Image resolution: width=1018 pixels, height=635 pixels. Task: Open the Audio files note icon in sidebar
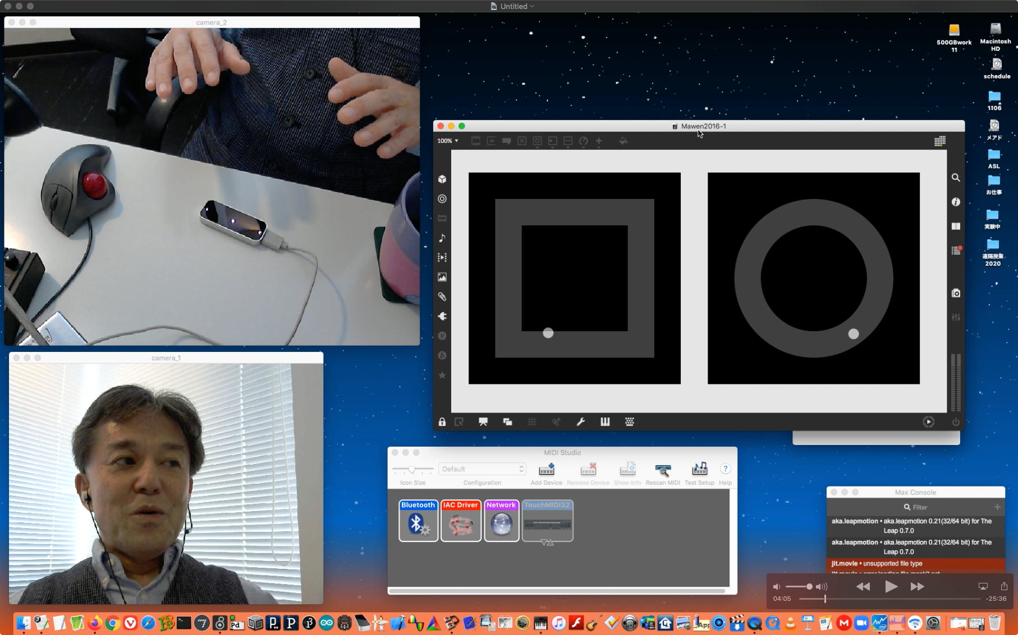tap(442, 238)
